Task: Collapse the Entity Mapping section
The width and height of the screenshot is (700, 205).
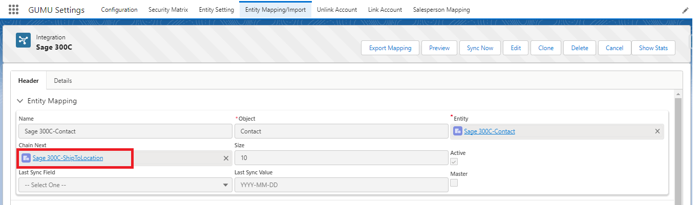Action: click(20, 101)
